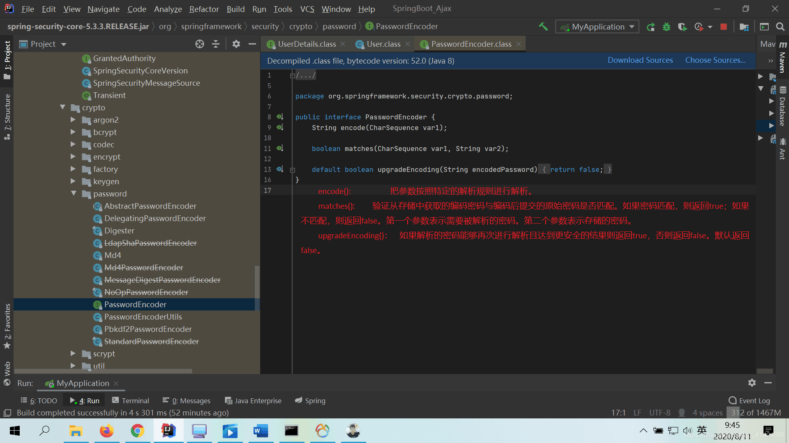Click the gutter icon beside the encode method
Image resolution: width=789 pixels, height=443 pixels.
pyautogui.click(x=280, y=128)
